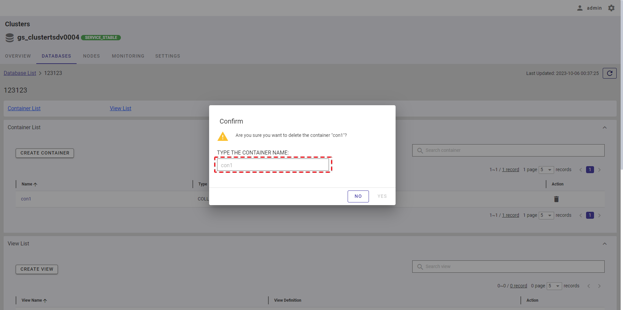
Task: Sort by Name column arrow in Container List
Action: (35, 184)
